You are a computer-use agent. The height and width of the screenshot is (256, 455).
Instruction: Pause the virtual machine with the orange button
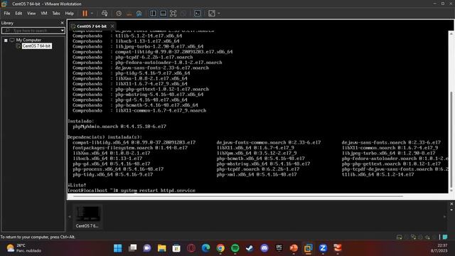click(85, 14)
